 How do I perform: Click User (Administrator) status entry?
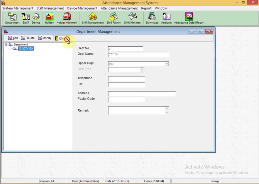click(85, 181)
